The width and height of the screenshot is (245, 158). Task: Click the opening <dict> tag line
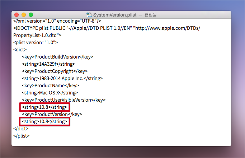coord(20,50)
